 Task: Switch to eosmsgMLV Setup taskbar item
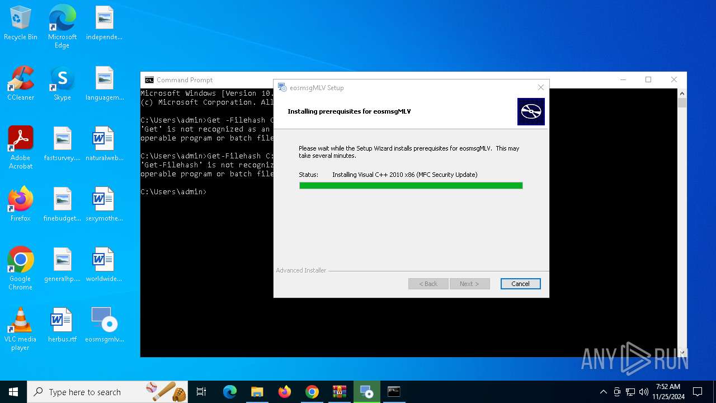[x=367, y=392]
